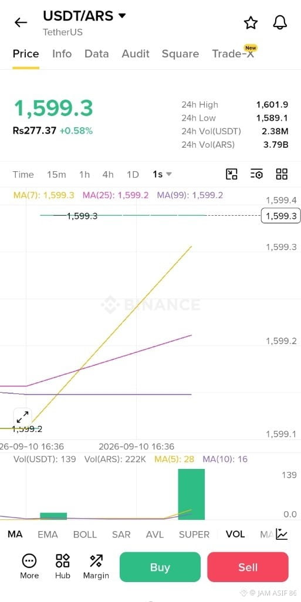Open the Hub icon
This screenshot has width=301, height=602.
tap(63, 566)
